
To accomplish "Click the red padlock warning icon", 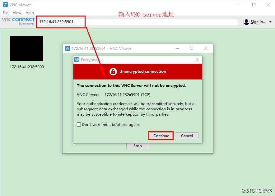I will coord(113,71).
